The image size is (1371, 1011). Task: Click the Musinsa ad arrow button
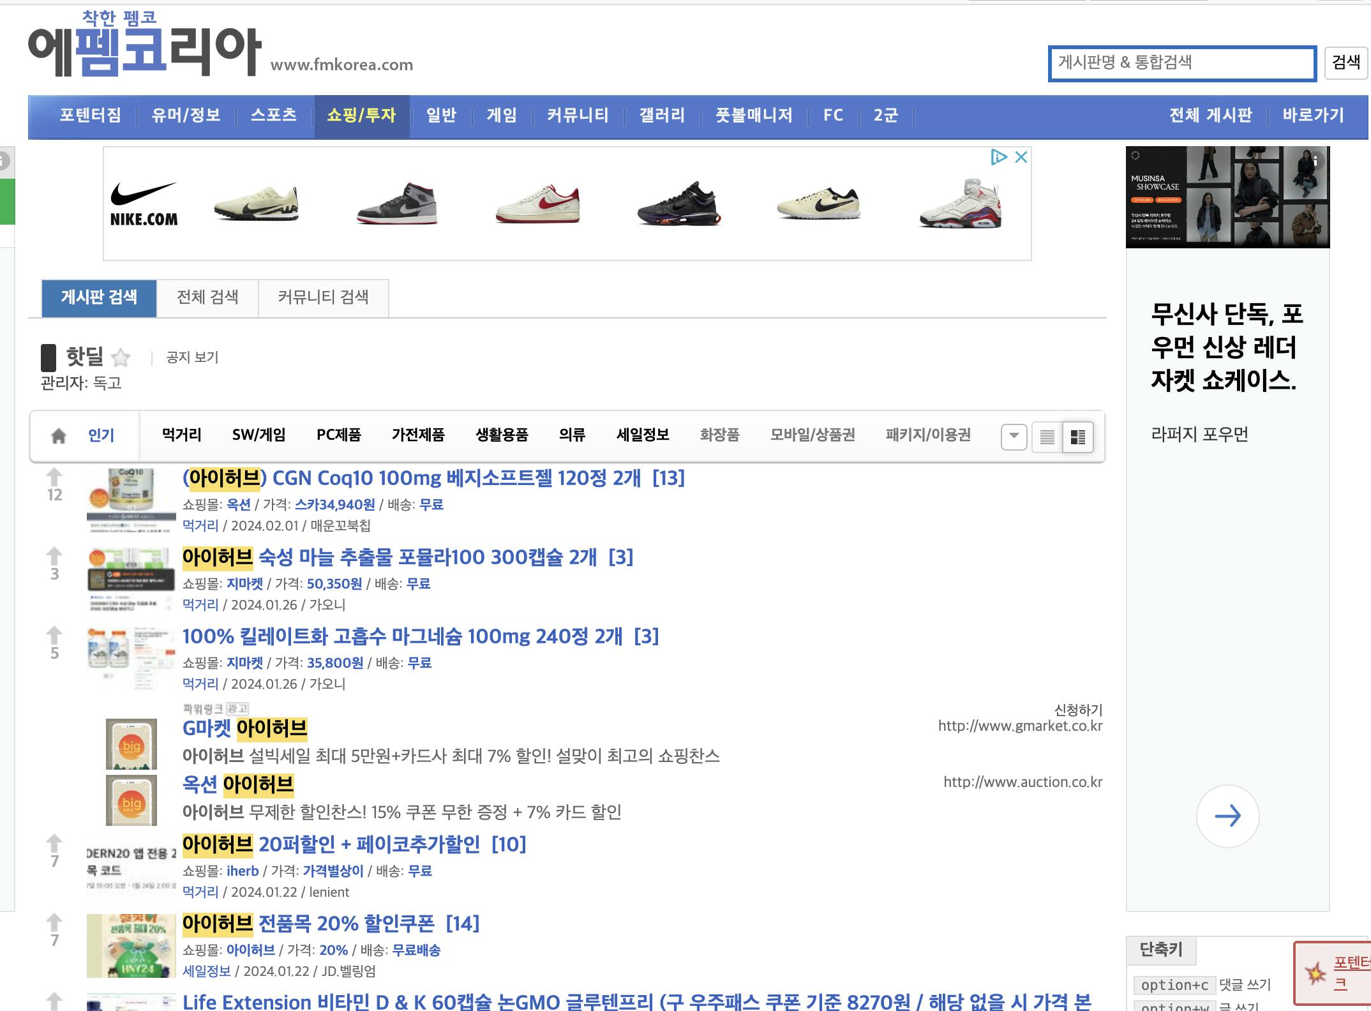[x=1227, y=816]
